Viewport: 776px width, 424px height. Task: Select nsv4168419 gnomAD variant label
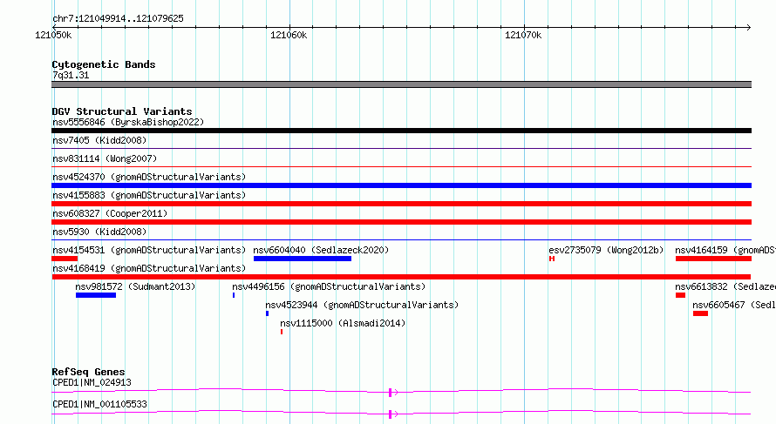tap(149, 268)
